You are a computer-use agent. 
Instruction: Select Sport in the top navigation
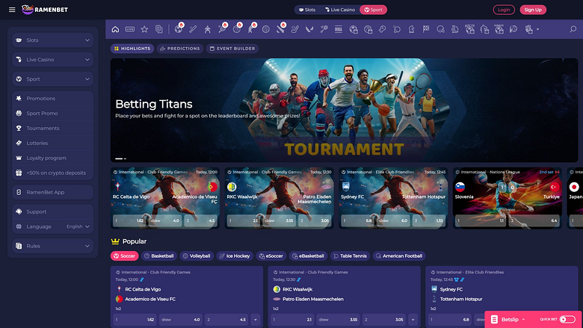click(373, 10)
